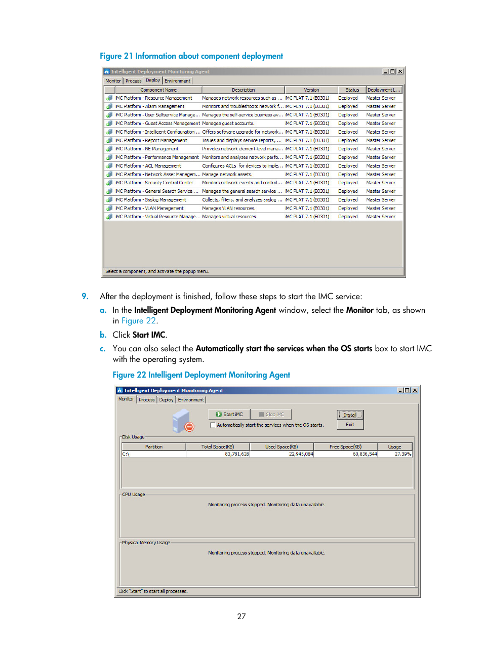Image resolution: width=483 pixels, height=656 pixels.
Task: Open the Process tab in Figure 21 window
Action: pyautogui.click(x=133, y=80)
